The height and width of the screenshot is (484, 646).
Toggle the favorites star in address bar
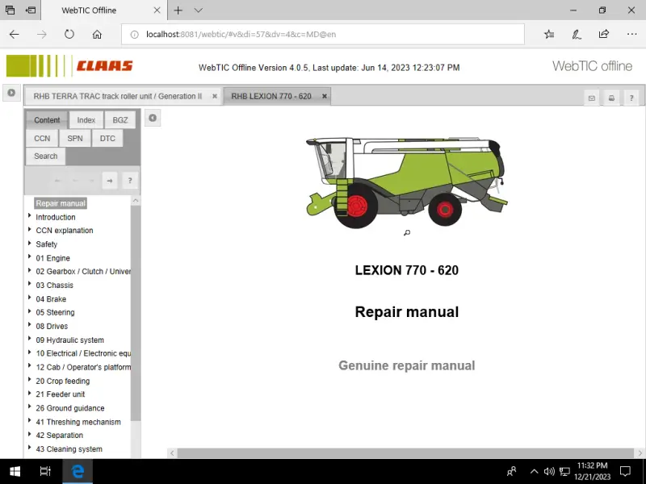(548, 34)
